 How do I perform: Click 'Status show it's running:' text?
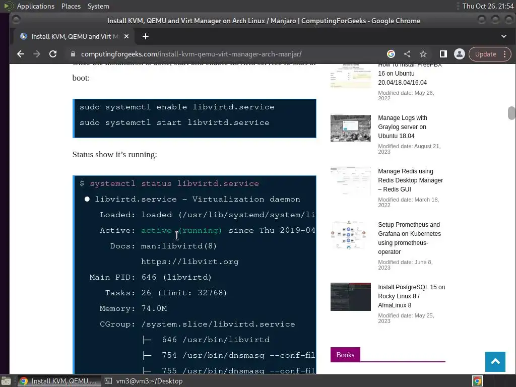click(x=114, y=154)
